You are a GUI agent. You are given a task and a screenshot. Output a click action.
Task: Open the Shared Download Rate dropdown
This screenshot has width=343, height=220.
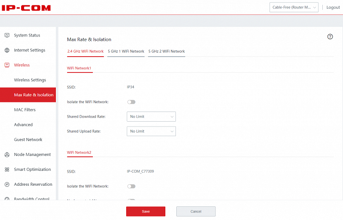point(151,116)
